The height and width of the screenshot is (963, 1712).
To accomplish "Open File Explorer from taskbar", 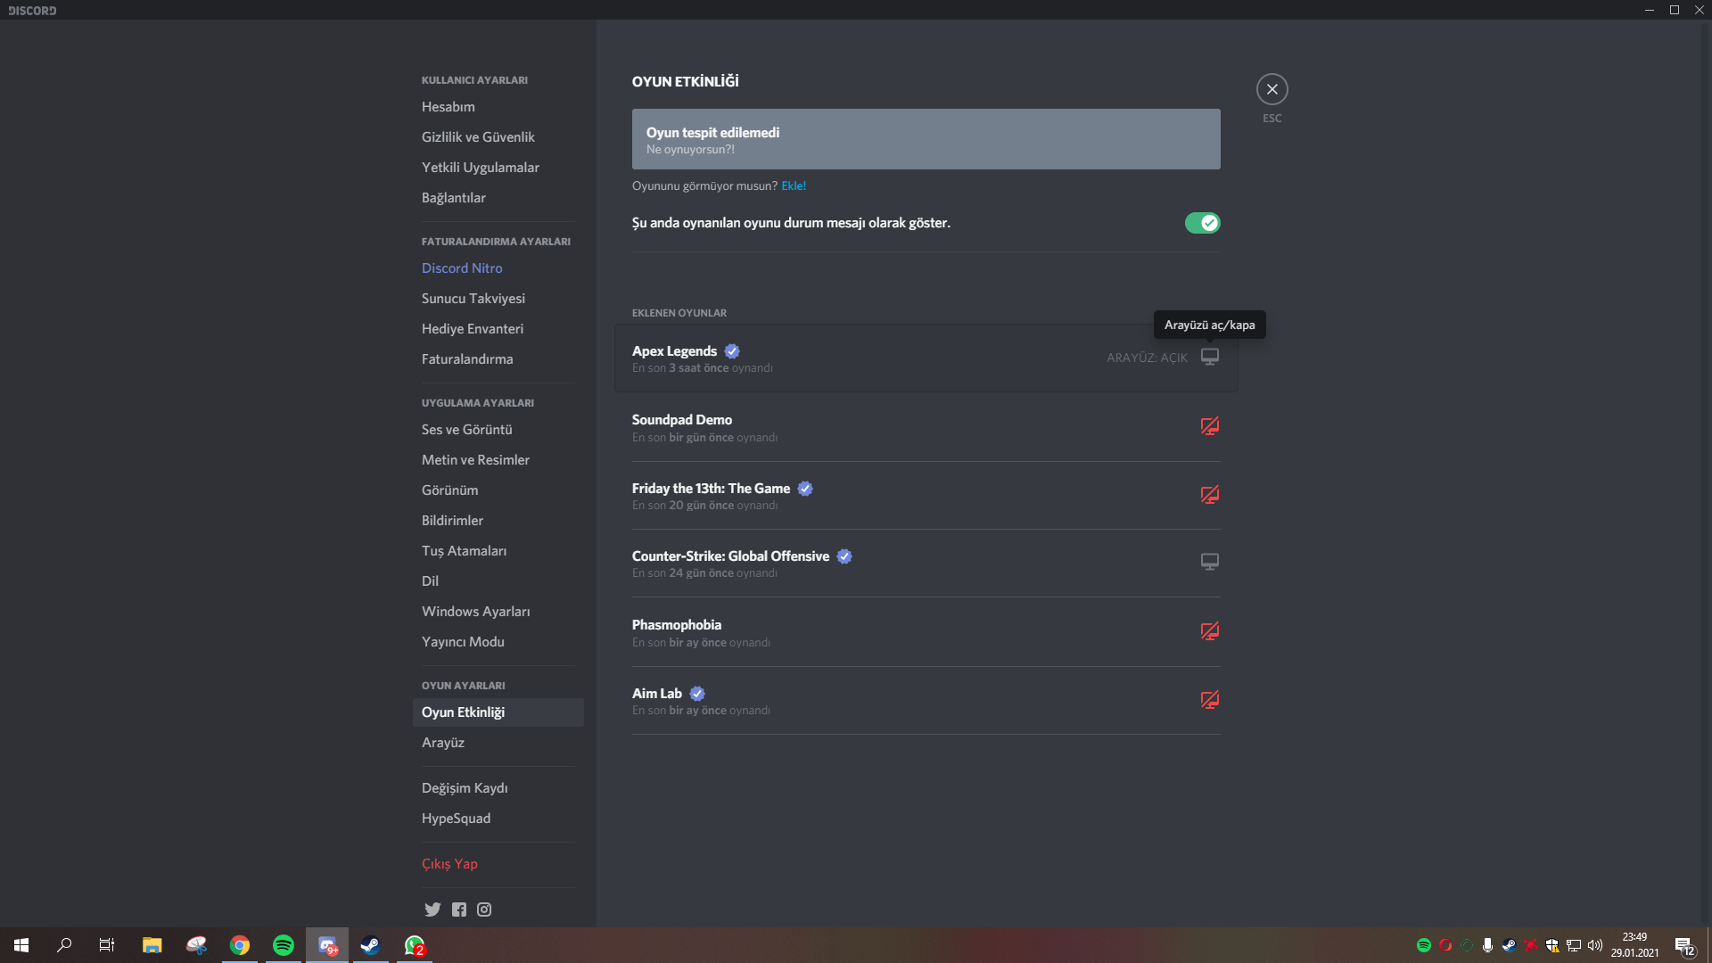I will (152, 945).
